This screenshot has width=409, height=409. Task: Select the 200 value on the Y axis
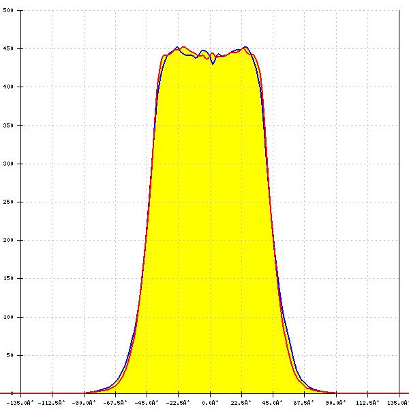click(x=9, y=241)
